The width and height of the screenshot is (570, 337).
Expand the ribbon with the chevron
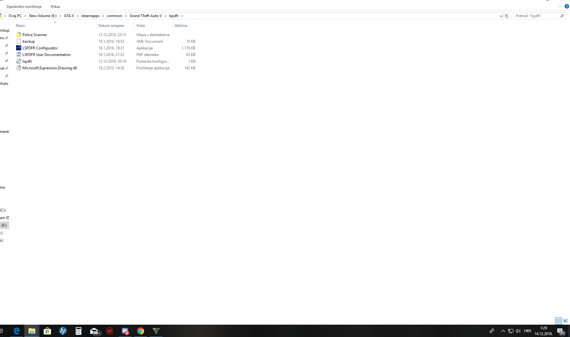point(560,6)
